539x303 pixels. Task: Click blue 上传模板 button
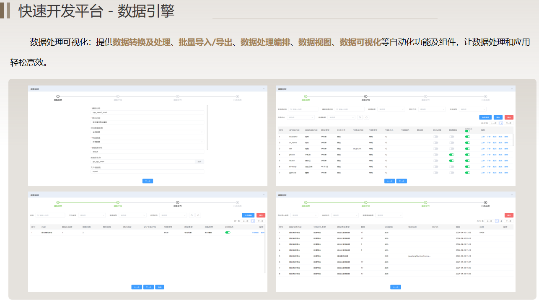coord(248,215)
